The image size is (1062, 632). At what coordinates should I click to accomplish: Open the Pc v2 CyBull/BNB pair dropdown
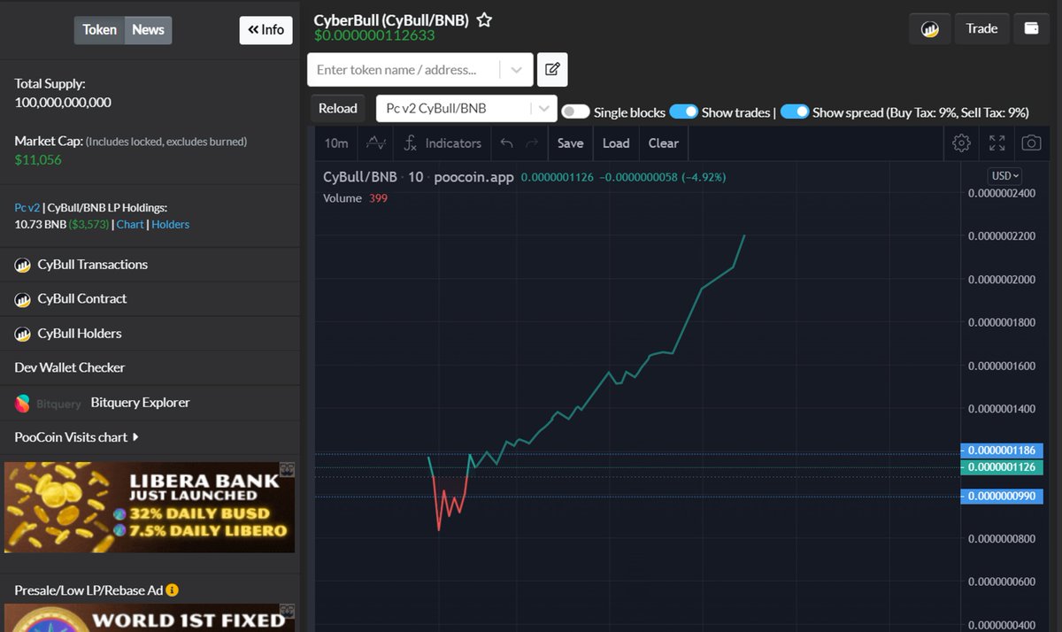(x=466, y=108)
